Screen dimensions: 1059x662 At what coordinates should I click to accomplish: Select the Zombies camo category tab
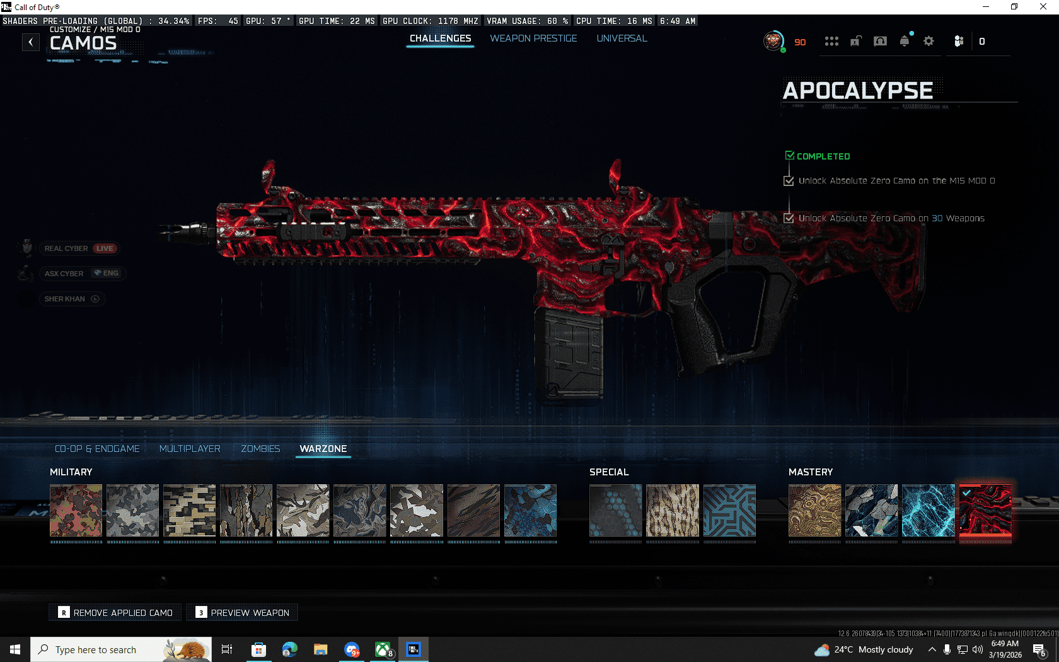pos(260,449)
